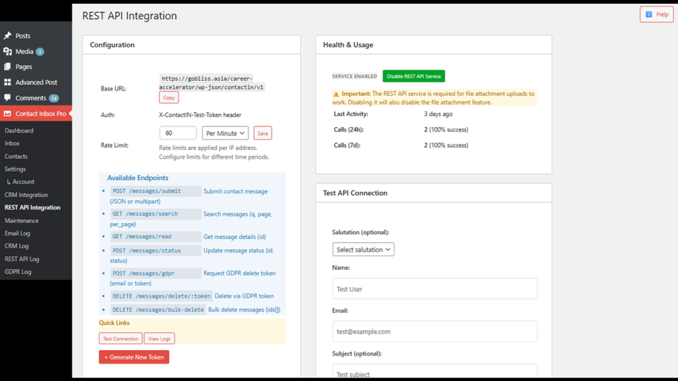Click the Pages icon in sidebar
Image resolution: width=678 pixels, height=381 pixels.
pos(8,67)
